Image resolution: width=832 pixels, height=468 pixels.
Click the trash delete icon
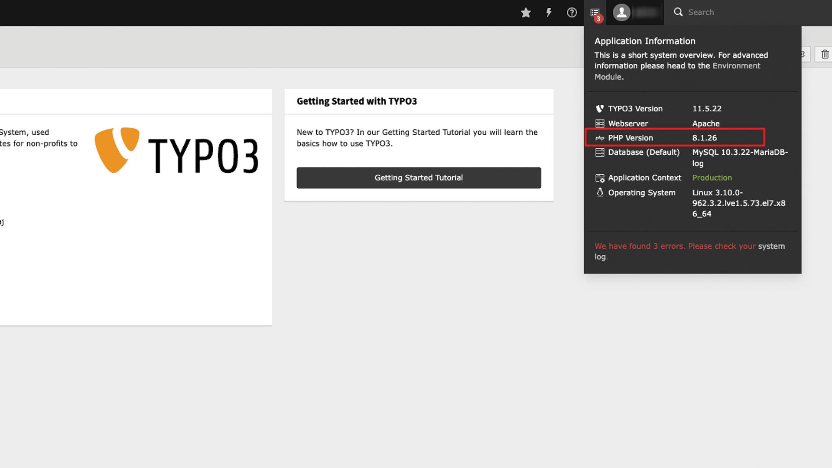click(825, 54)
